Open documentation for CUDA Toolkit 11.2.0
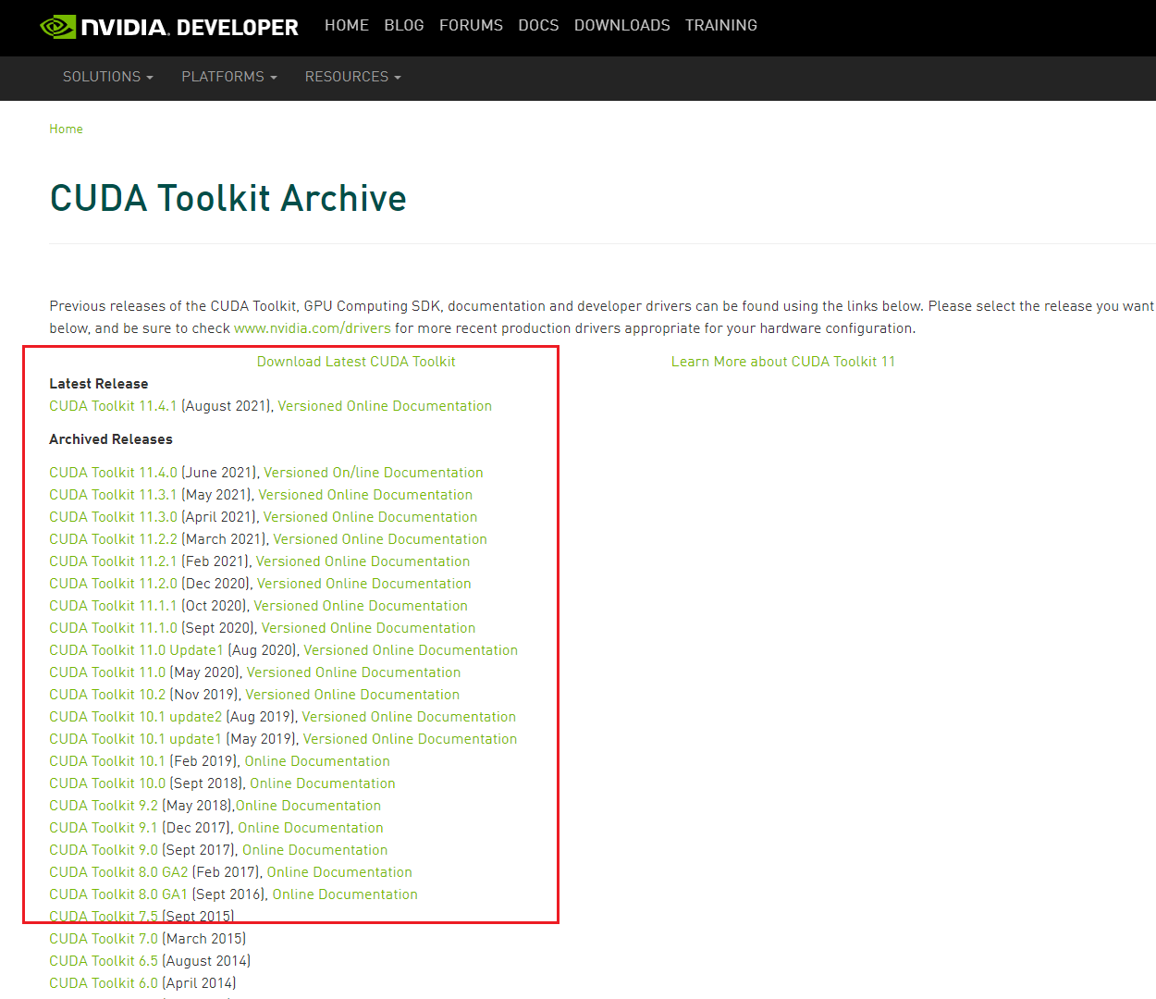 point(364,584)
